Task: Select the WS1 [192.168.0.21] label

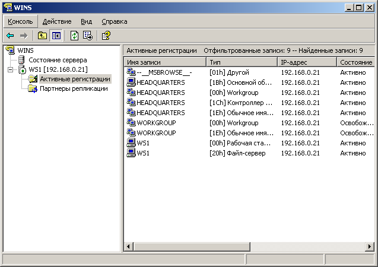Action: pos(58,69)
